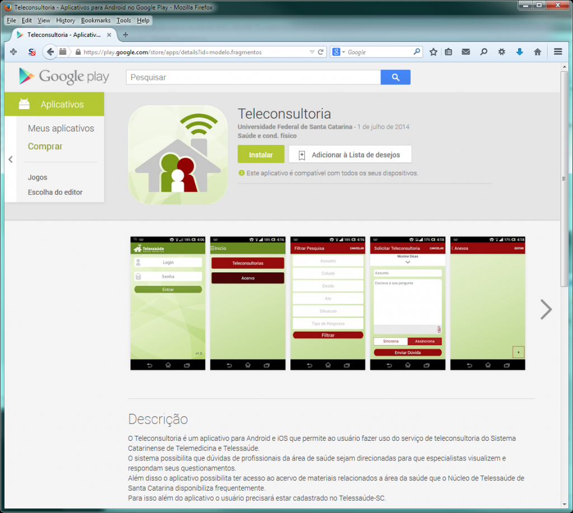Open the bookmarks list icon
The image size is (573, 513).
coord(448,52)
